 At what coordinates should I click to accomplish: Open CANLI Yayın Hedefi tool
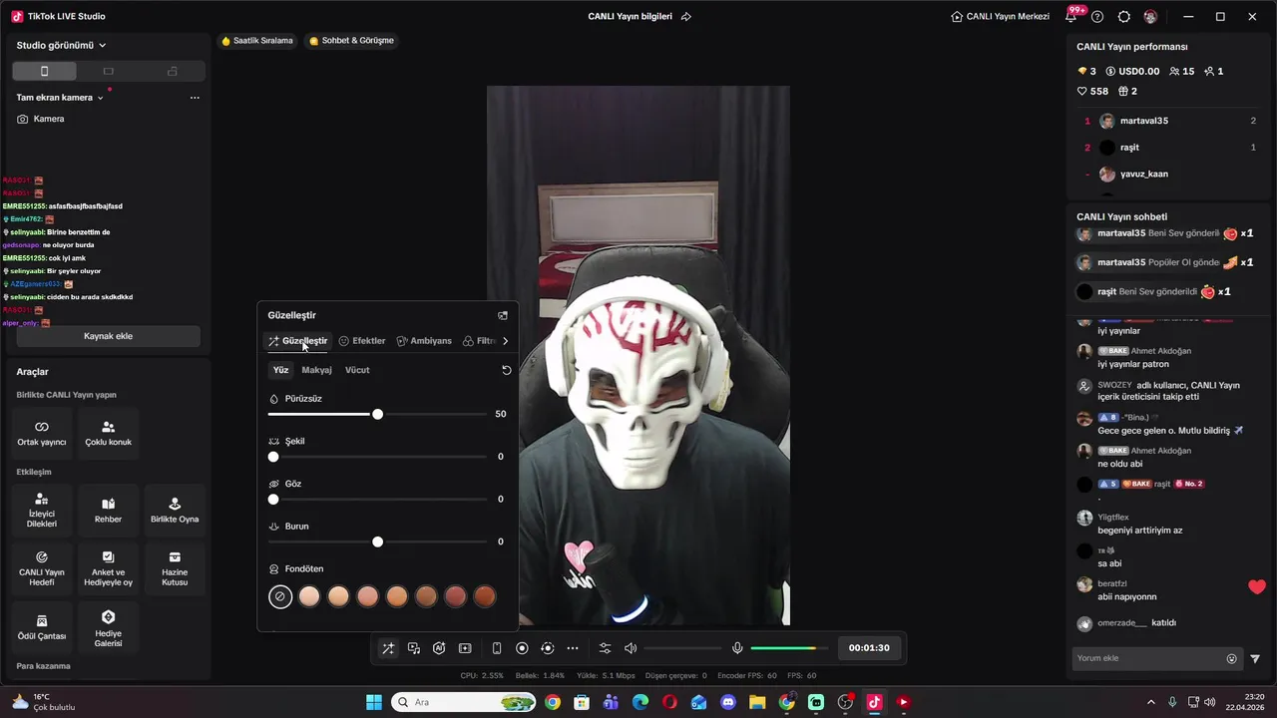tap(41, 568)
